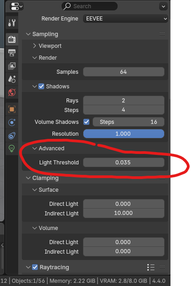The width and height of the screenshot is (191, 286).
Task: Collapse the Advanced subpanel
Action: click(x=35, y=148)
